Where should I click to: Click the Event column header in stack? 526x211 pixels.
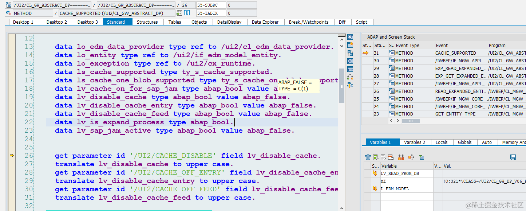click(x=460, y=46)
